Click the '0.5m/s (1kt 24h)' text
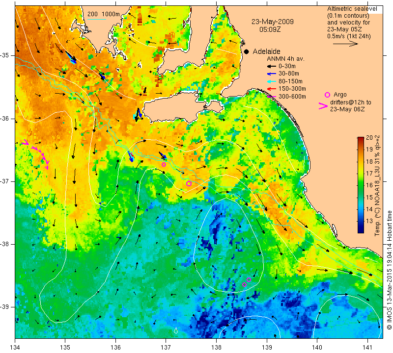Viewport: 393px width, 353px height. coord(349,36)
